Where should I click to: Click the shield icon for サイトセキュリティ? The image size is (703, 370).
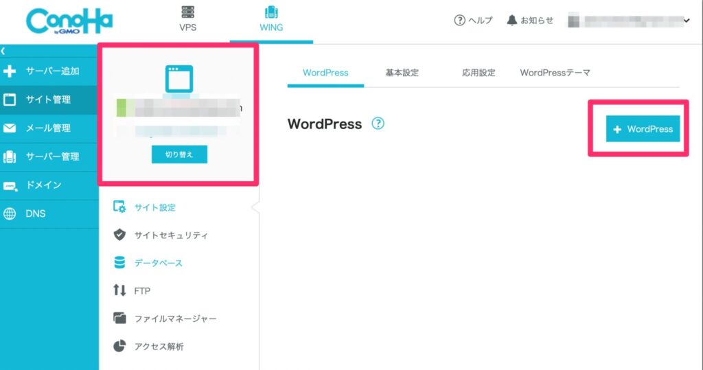pyautogui.click(x=119, y=235)
